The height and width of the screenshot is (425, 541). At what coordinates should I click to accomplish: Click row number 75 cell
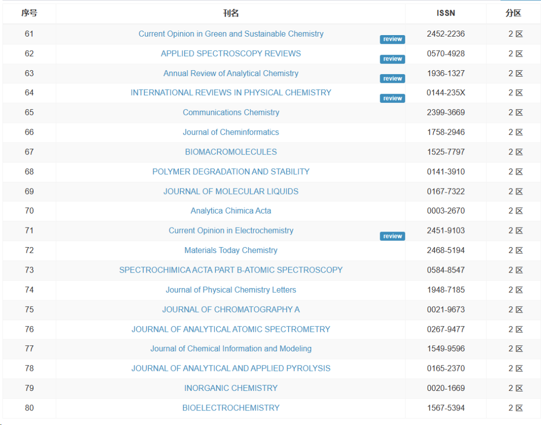pos(29,309)
